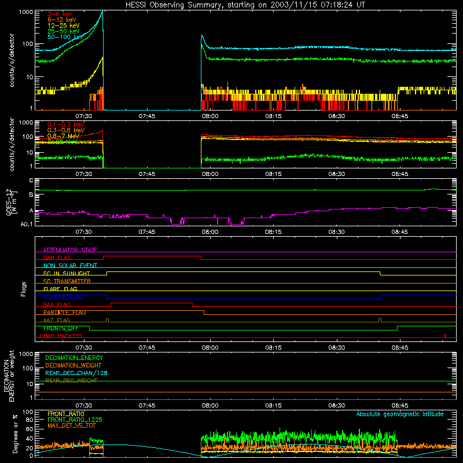Select the green "FRONT_RATIO_1225" legend label
The image size is (463, 463).
tap(75, 420)
